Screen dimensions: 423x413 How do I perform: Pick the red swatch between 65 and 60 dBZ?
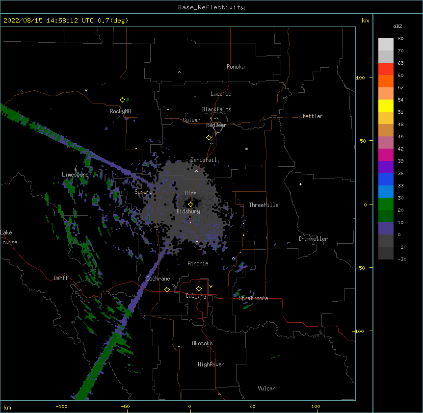point(386,69)
